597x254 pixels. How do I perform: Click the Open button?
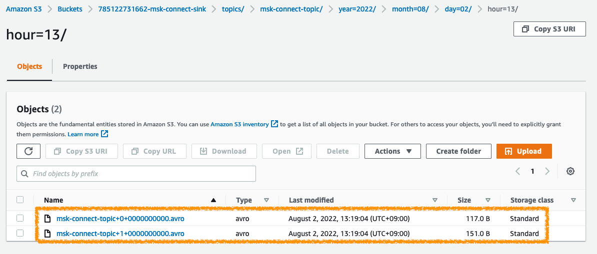point(286,151)
